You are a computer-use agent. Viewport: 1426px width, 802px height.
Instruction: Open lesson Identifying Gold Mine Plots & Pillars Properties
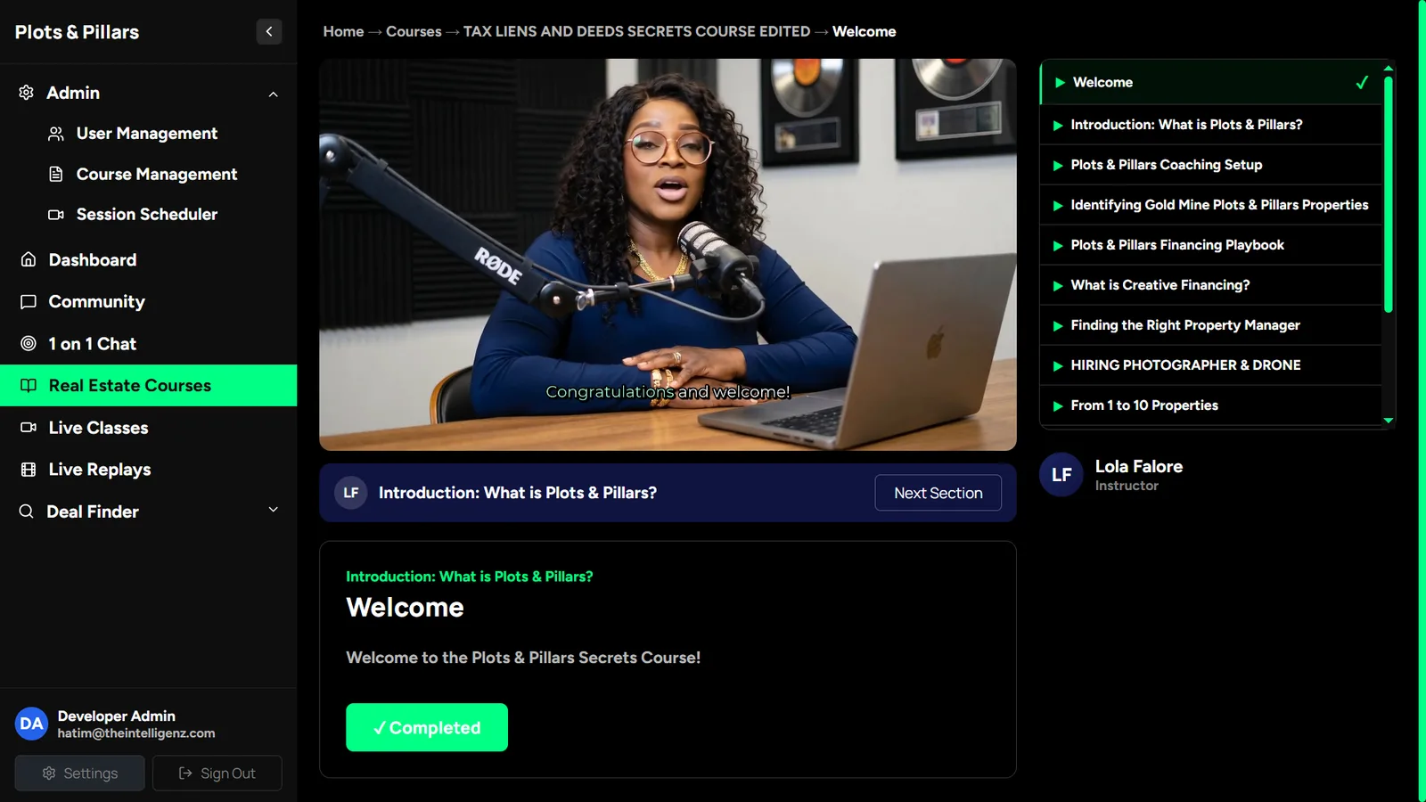pos(1210,205)
